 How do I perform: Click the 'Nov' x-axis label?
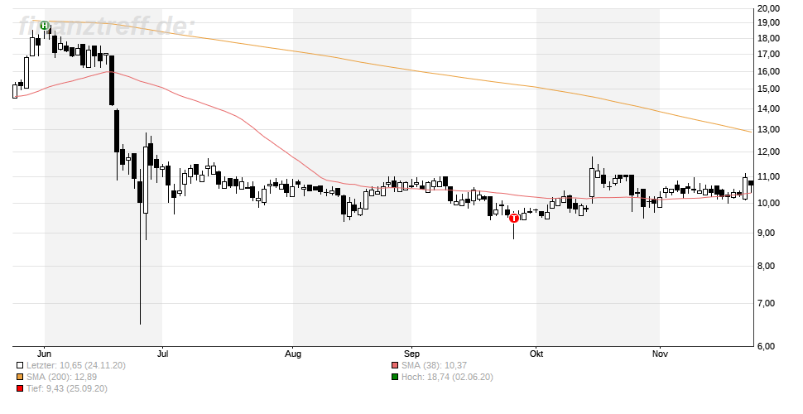tap(660, 354)
